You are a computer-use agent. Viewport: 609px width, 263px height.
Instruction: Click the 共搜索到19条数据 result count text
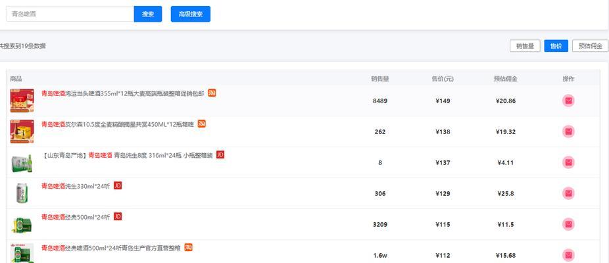(23, 46)
